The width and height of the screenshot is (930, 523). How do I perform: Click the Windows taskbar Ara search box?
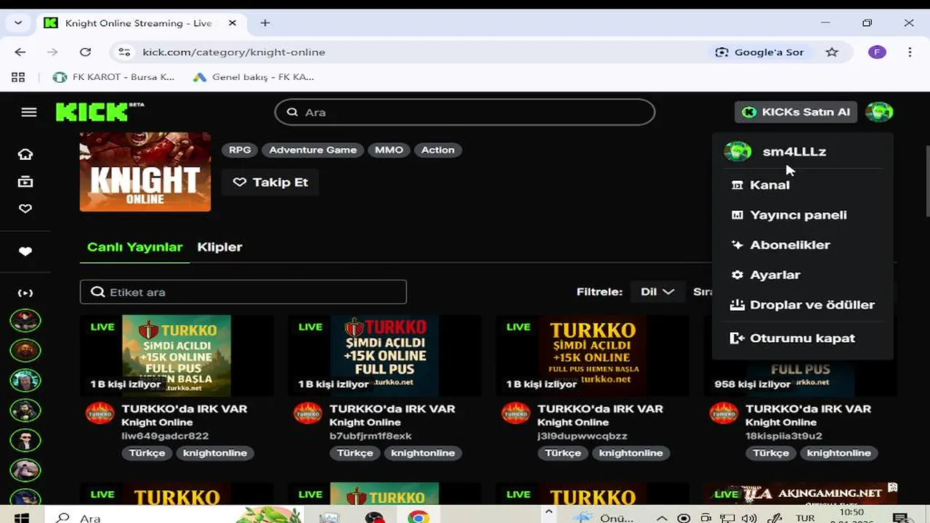point(174,517)
